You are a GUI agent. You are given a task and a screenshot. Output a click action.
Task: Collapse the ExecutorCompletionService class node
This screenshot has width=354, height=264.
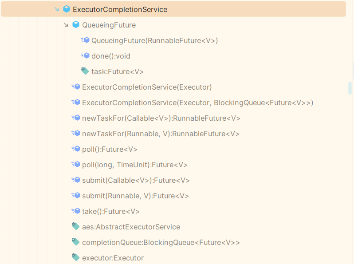coord(56,9)
